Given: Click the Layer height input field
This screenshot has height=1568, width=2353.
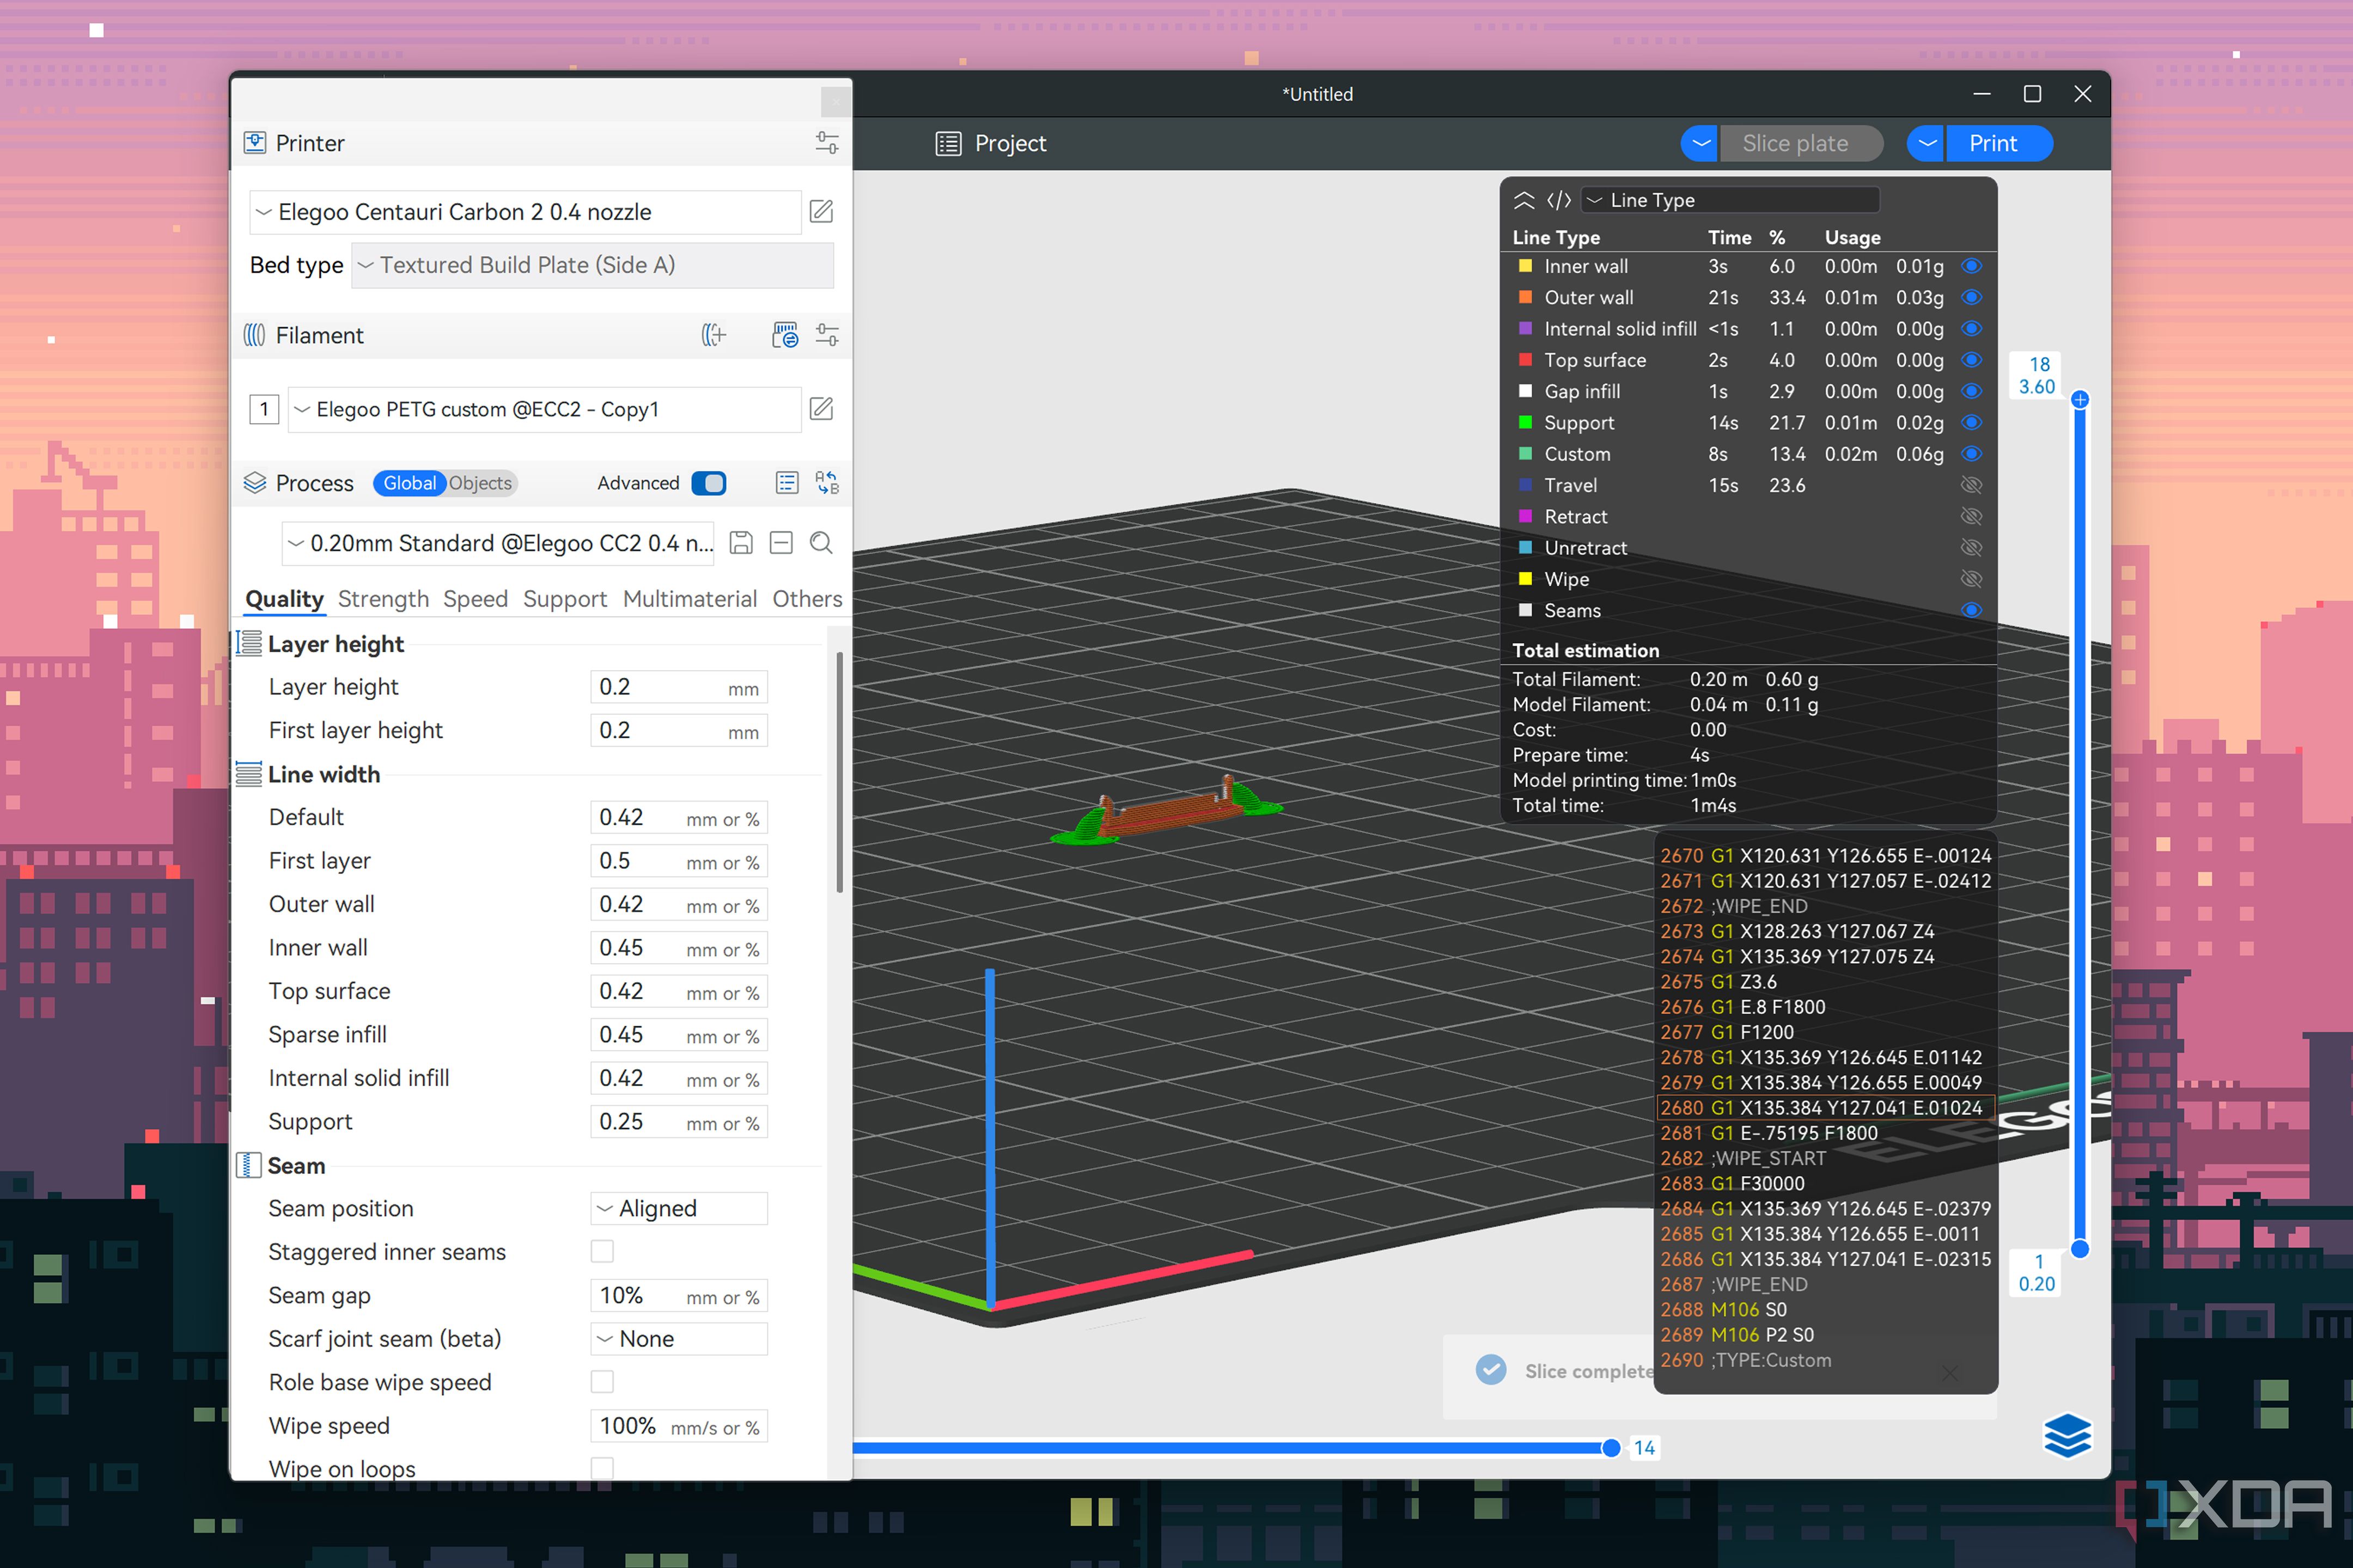Looking at the screenshot, I should click(x=679, y=687).
